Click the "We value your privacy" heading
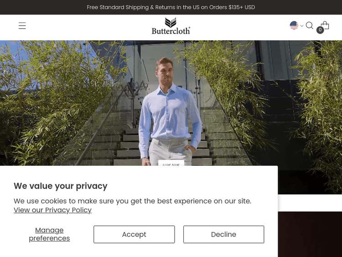342x257 pixels. tap(60, 186)
